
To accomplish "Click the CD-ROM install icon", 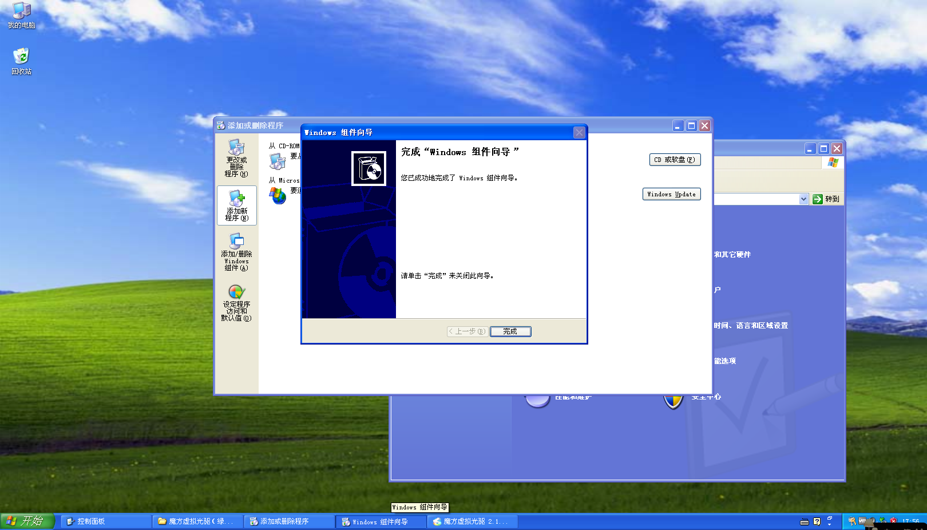I will tap(279, 161).
